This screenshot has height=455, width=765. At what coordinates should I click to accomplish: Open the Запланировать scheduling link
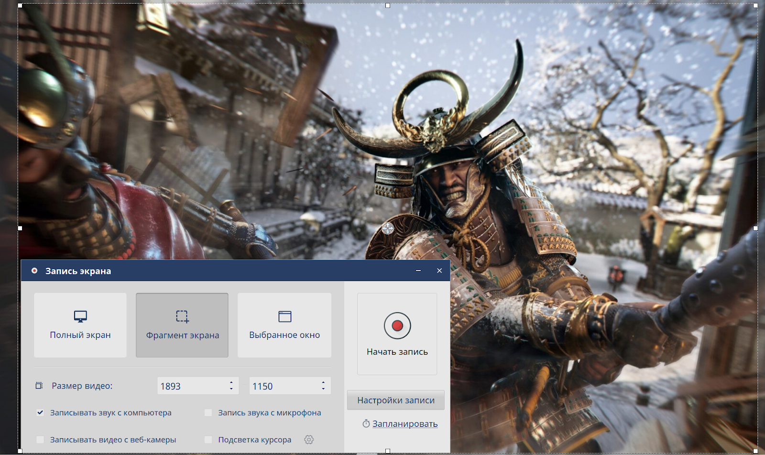(405, 424)
